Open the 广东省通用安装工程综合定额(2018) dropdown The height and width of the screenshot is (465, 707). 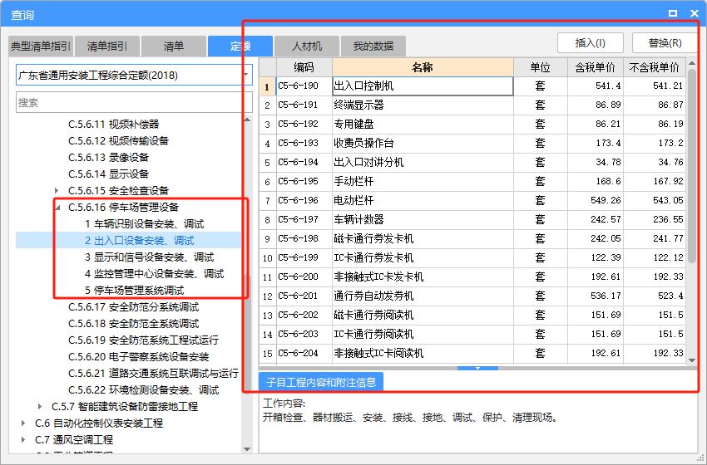[x=246, y=76]
